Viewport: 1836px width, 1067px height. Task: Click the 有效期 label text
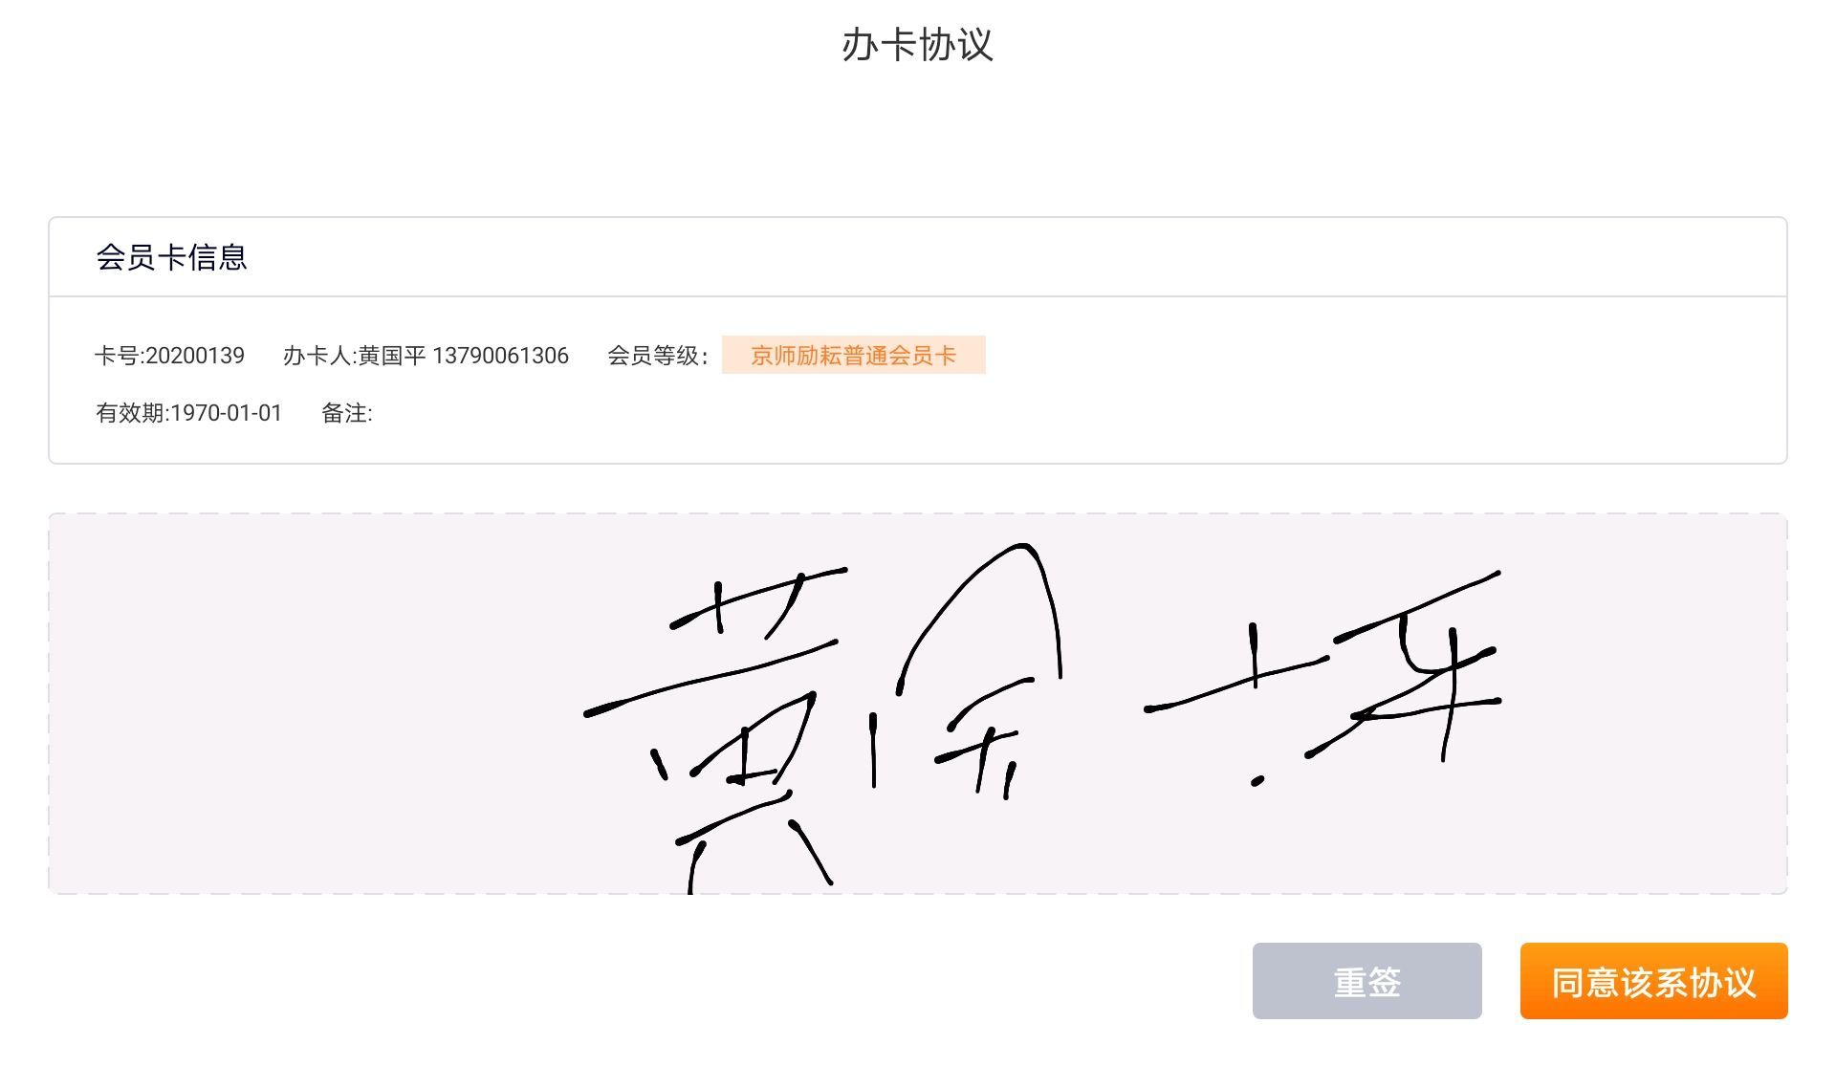pyautogui.click(x=130, y=413)
